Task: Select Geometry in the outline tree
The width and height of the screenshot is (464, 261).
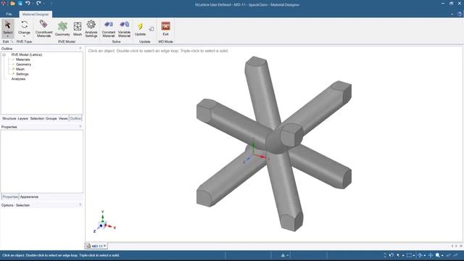Action: click(23, 65)
